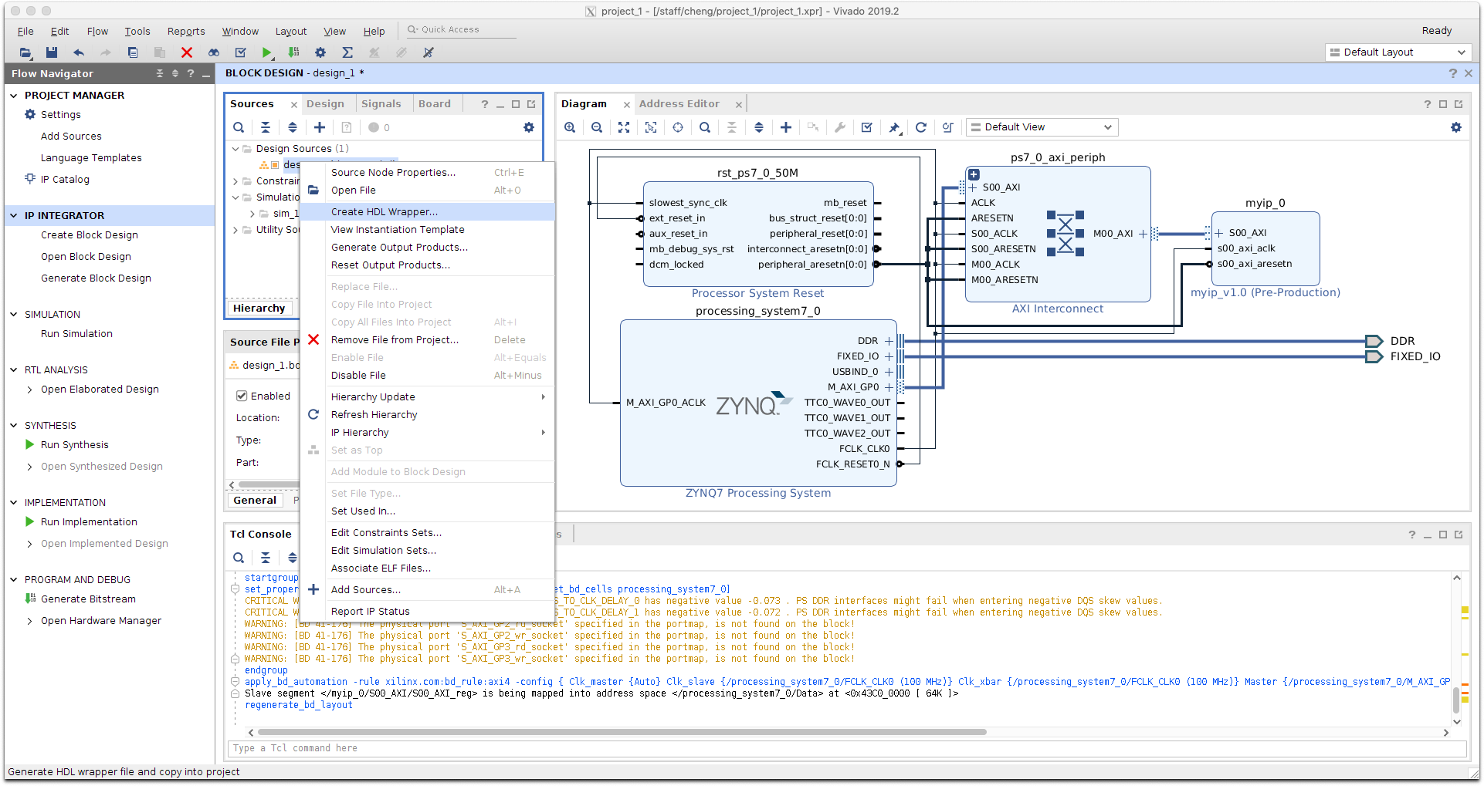Click the Validate Design checkmark icon

pos(867,127)
